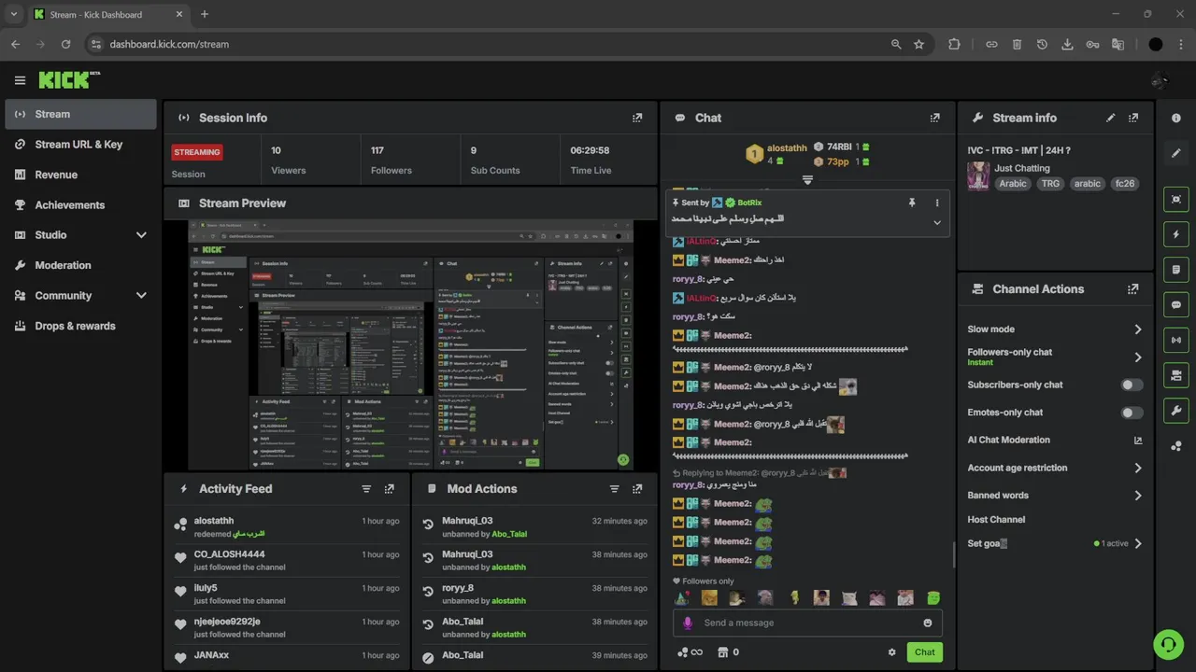This screenshot has width=1196, height=672.
Task: Click the Just Chatting category
Action: (1021, 168)
